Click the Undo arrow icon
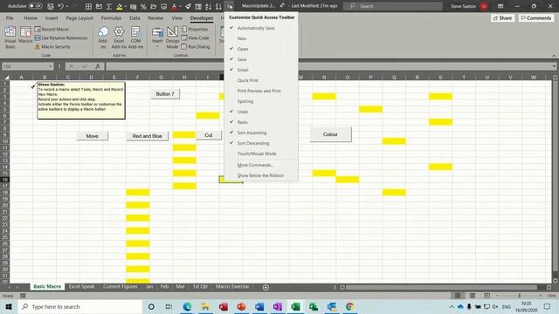The height and width of the screenshot is (314, 559). (61, 6)
